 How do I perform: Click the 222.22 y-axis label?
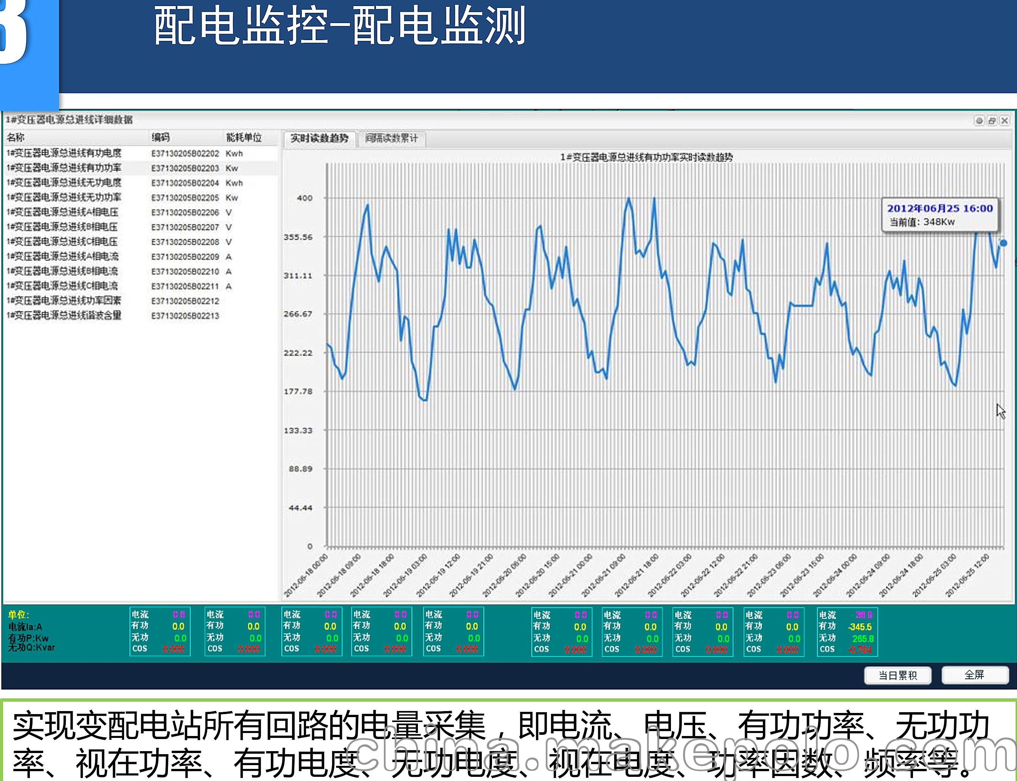pyautogui.click(x=298, y=353)
